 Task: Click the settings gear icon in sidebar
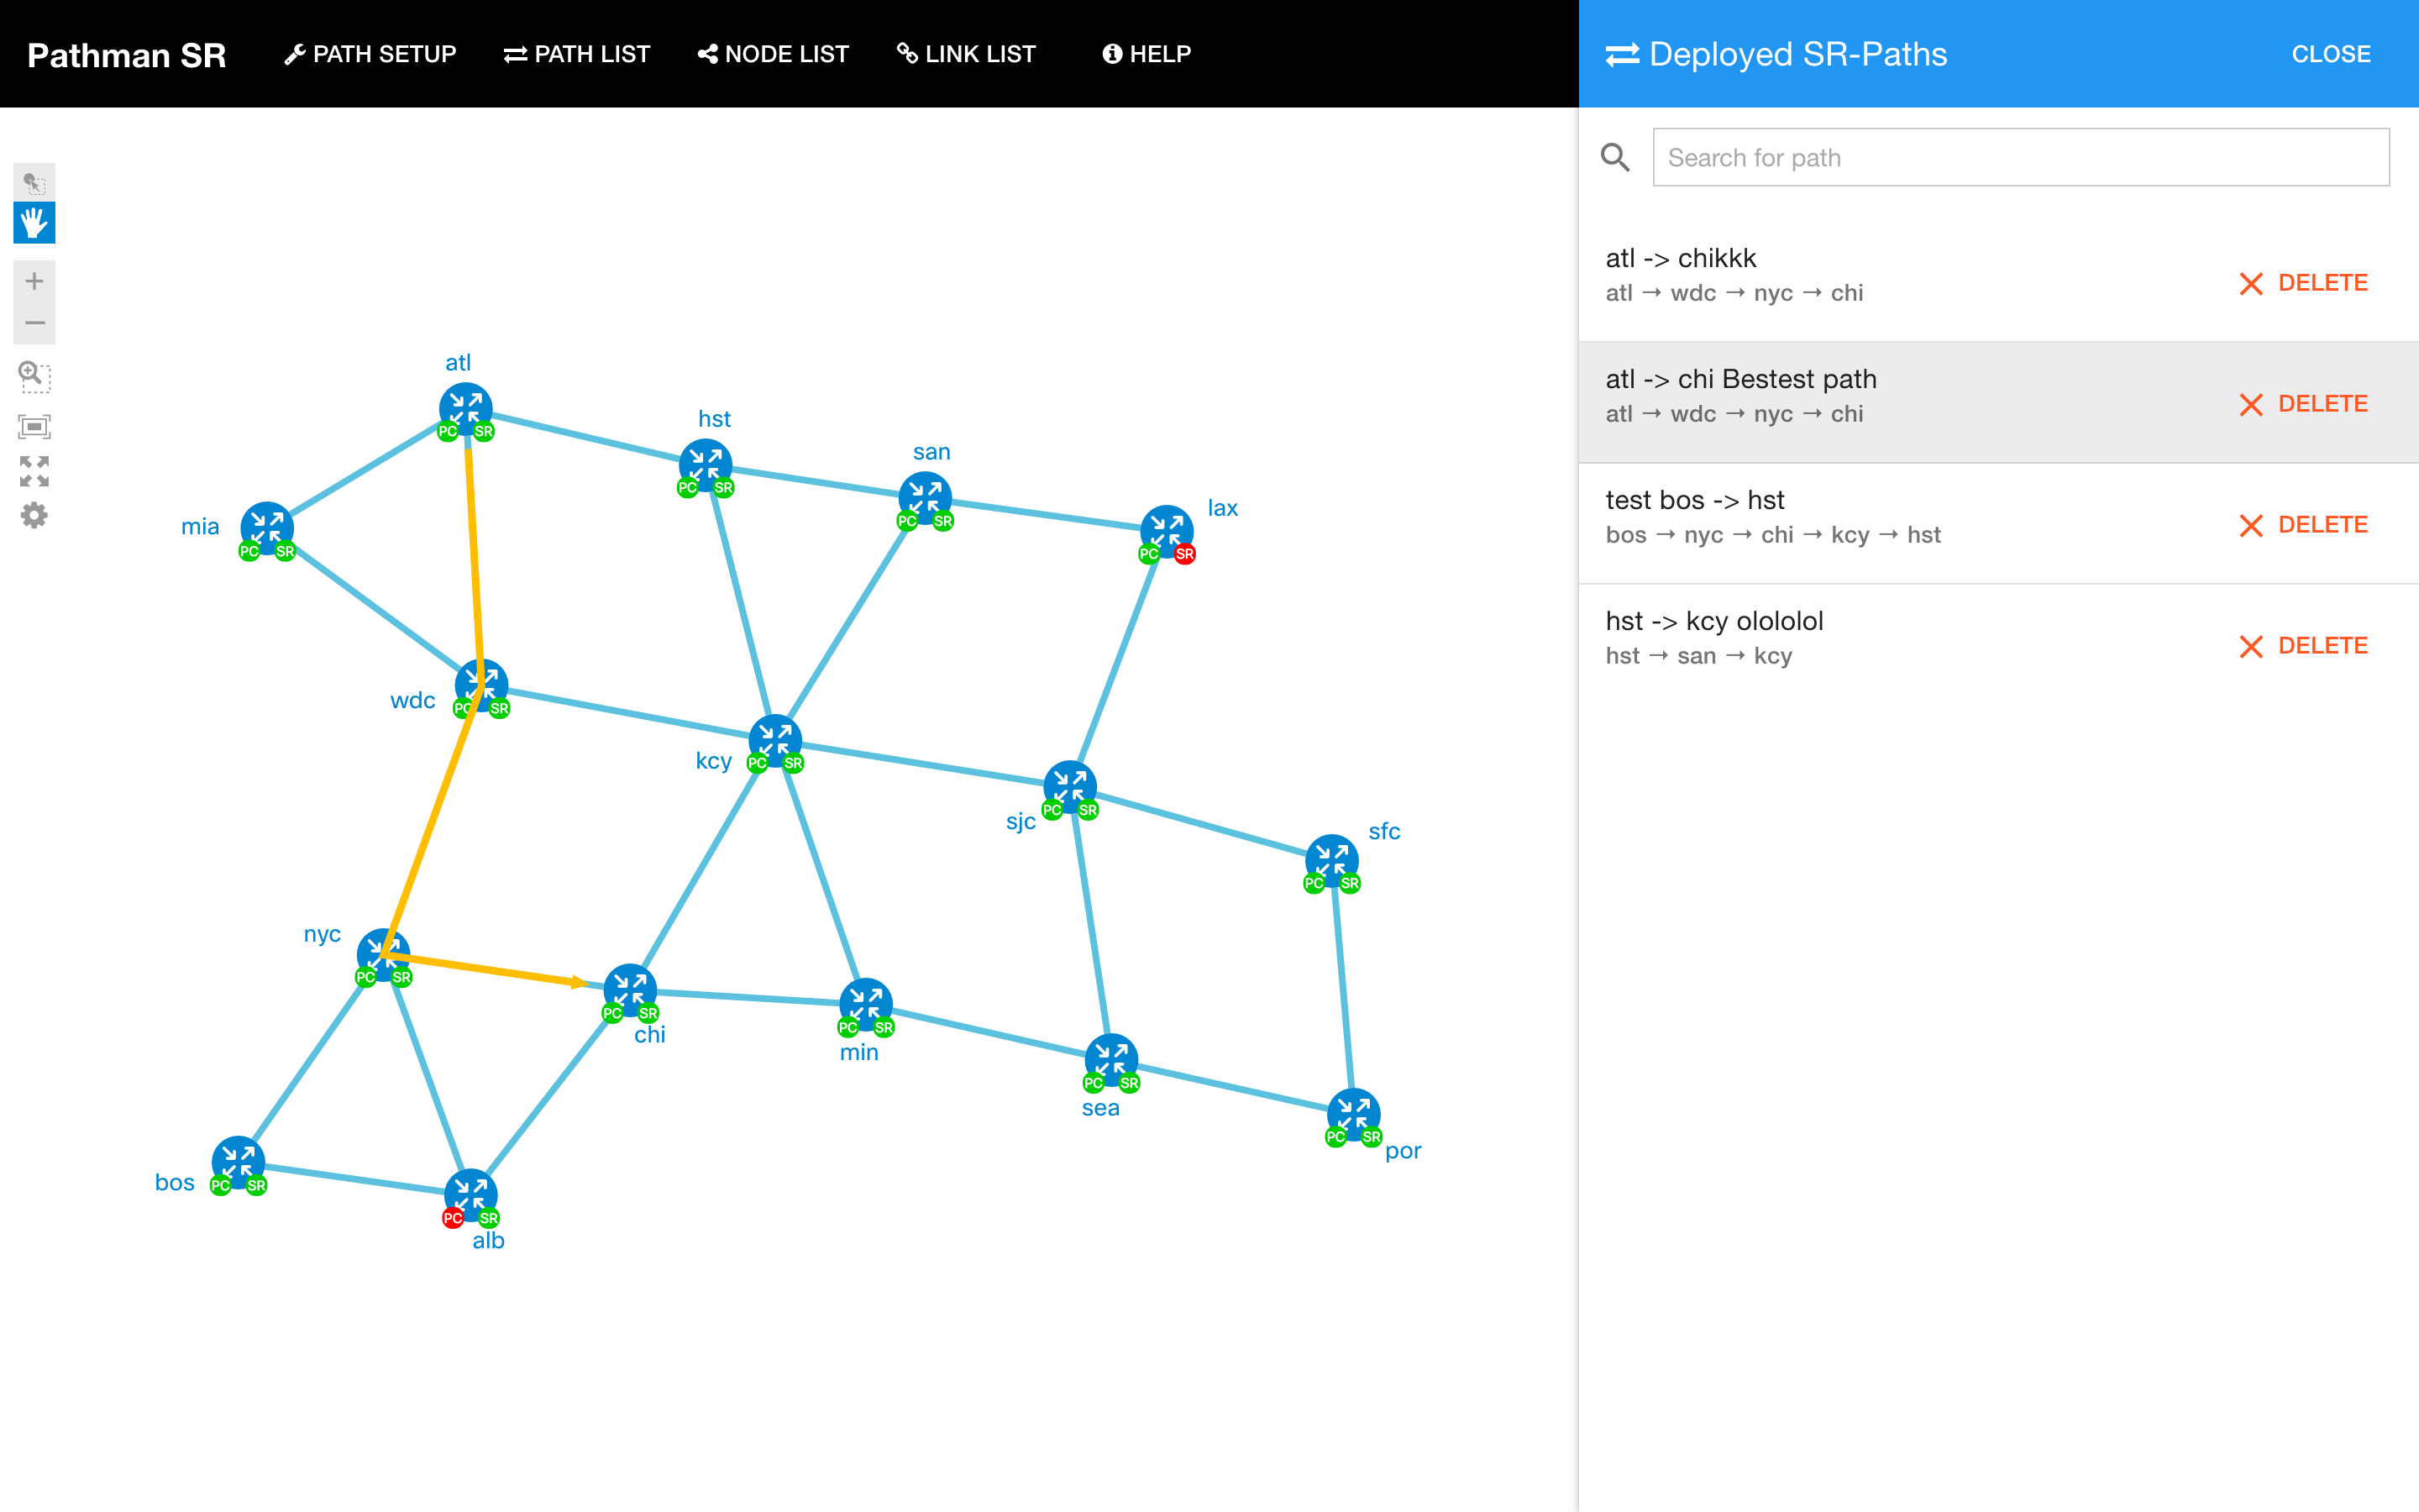(x=34, y=517)
